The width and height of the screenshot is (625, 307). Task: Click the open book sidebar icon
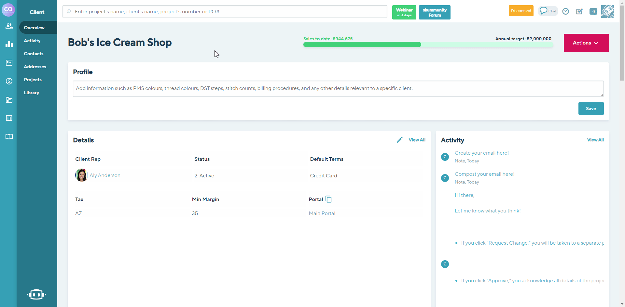pyautogui.click(x=9, y=136)
